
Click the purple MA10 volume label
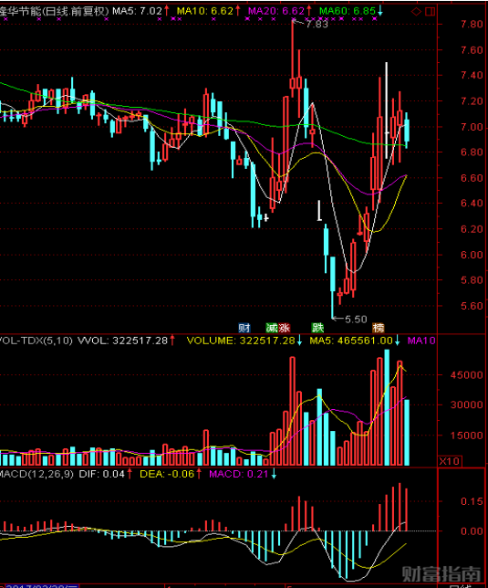click(421, 341)
